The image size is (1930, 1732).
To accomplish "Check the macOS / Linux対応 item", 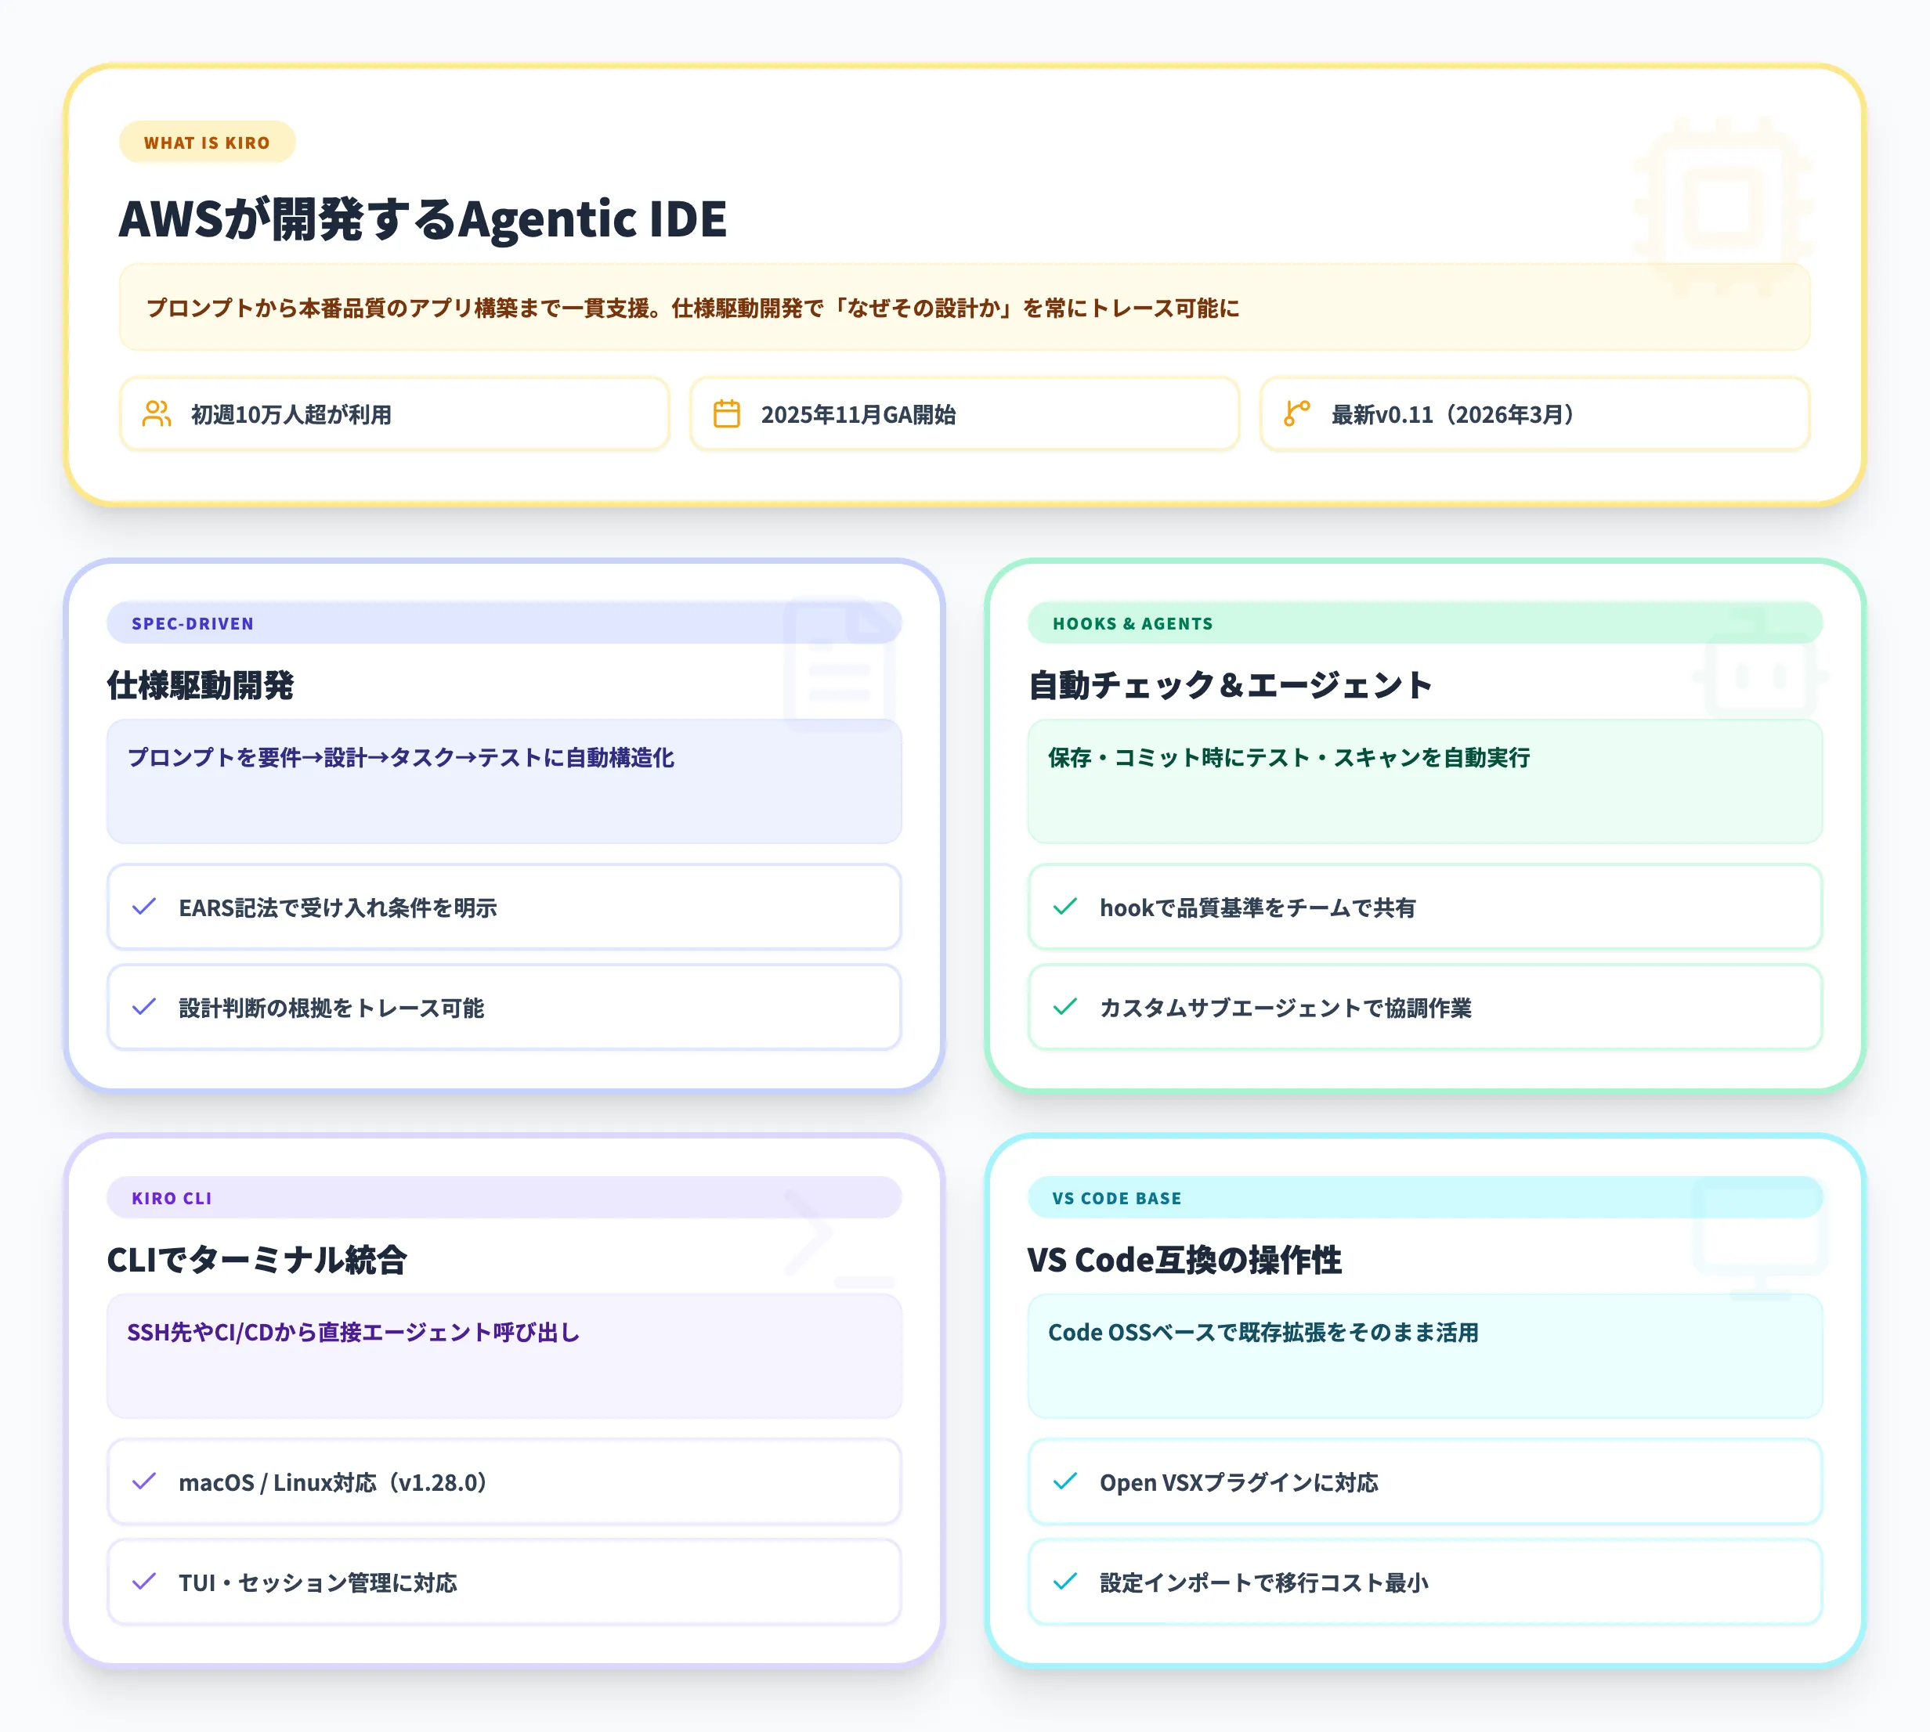I will [x=144, y=1481].
